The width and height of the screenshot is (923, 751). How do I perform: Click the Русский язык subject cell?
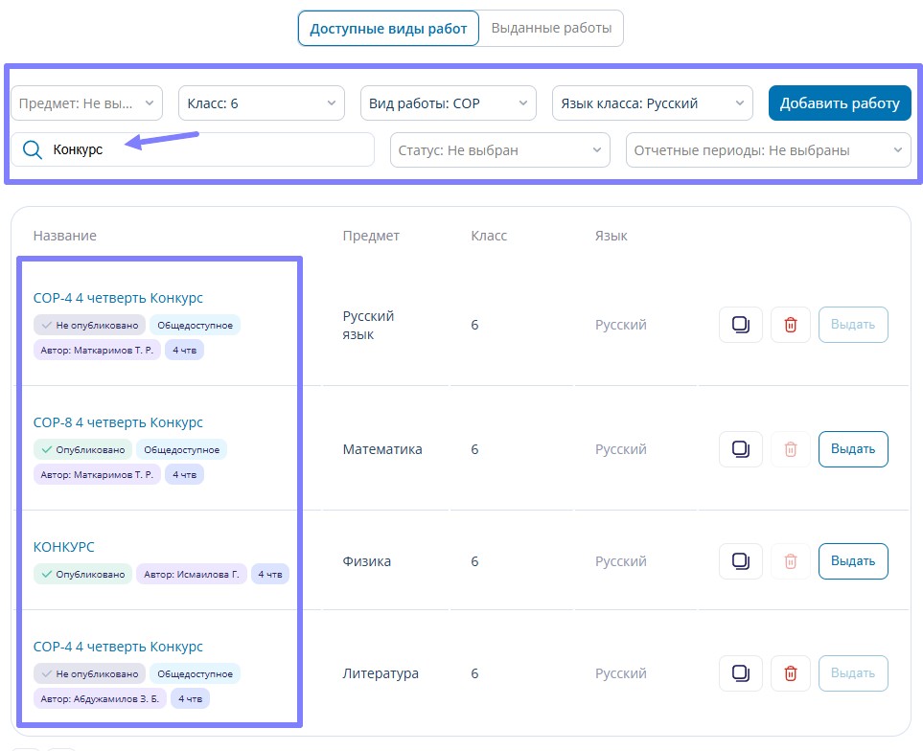(x=368, y=326)
